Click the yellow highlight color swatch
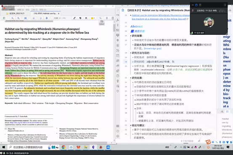Image resolution: width=233 pixels, height=155 pixels. click(x=92, y=18)
